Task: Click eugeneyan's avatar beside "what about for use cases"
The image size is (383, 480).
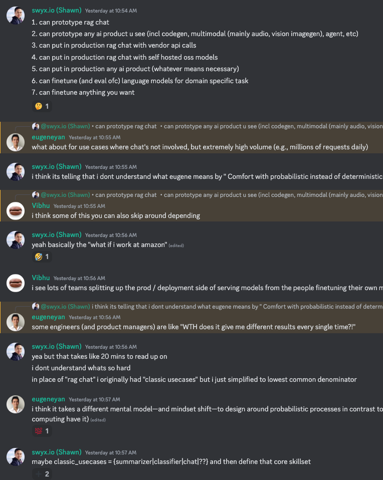Action: click(16, 142)
